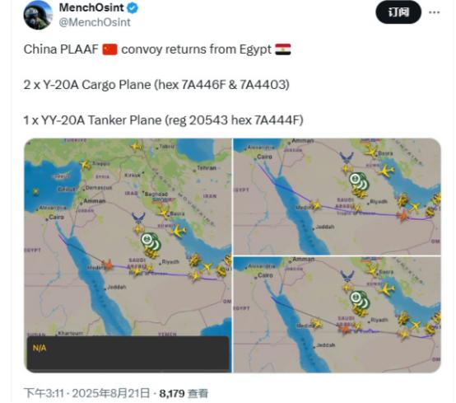Click the 8,179 查看 view count
The height and width of the screenshot is (403, 456).
point(184,393)
